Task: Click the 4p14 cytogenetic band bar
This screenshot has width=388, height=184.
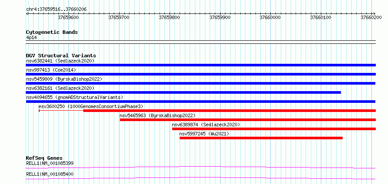Action: click(201, 42)
